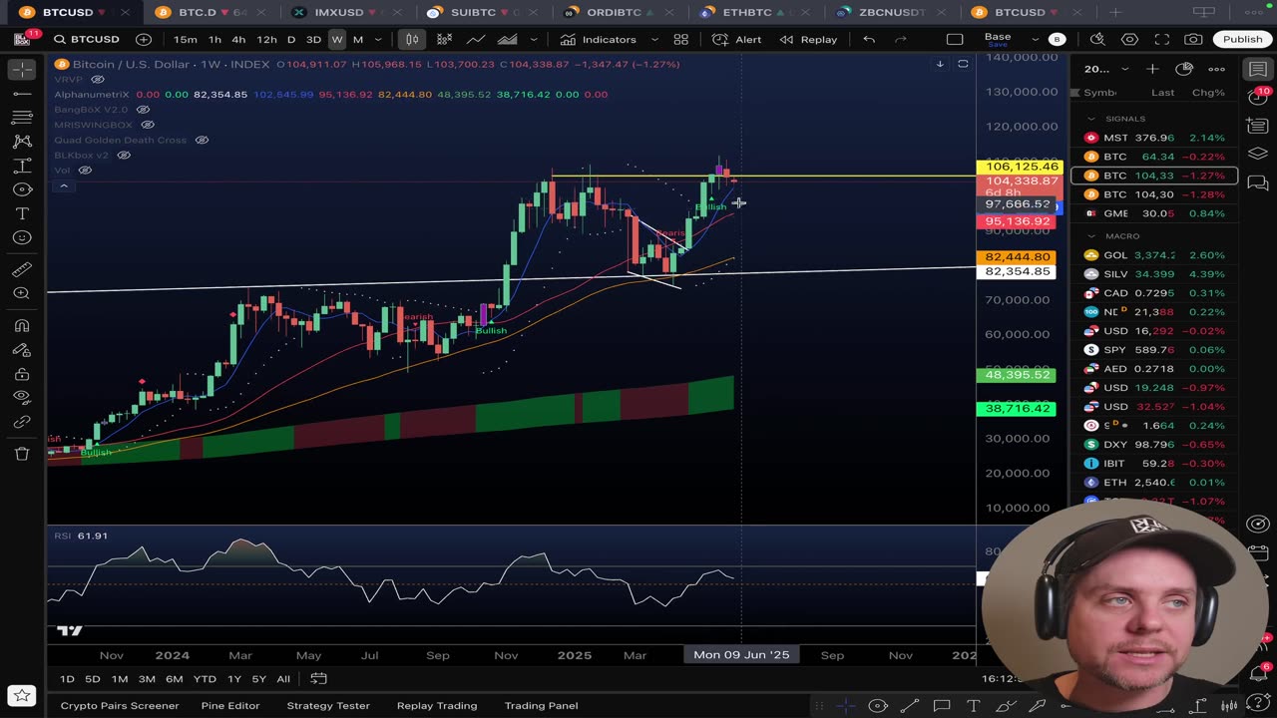Undo the last chart action
This screenshot has width=1277, height=718.
pyautogui.click(x=869, y=39)
